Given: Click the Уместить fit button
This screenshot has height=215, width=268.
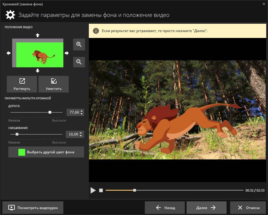Looking at the screenshot, I should pos(54,84).
